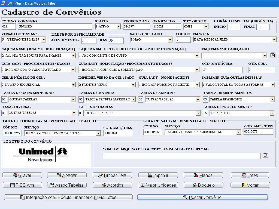
Task: Click Tabela de Material code field 95
Action: [x=81, y=100]
